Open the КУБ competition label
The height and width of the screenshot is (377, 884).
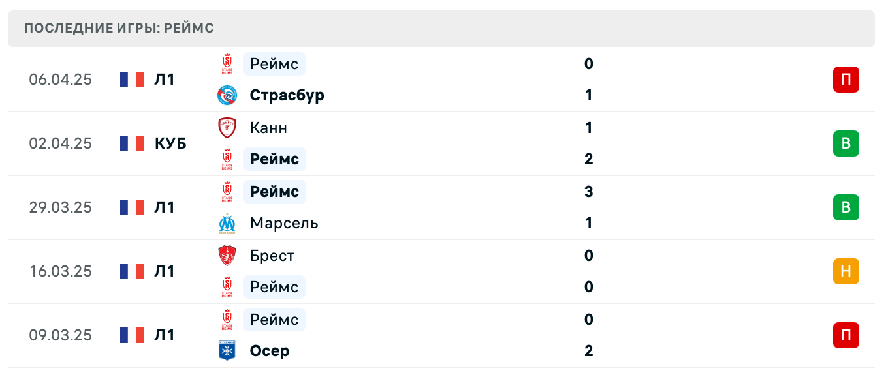click(x=171, y=143)
